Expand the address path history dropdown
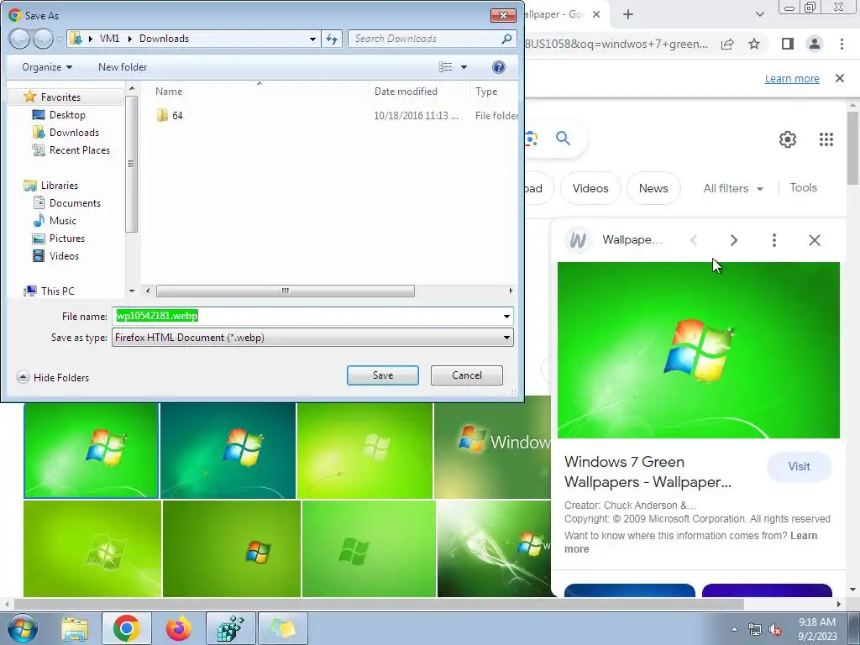The height and width of the screenshot is (645, 860). pos(312,39)
